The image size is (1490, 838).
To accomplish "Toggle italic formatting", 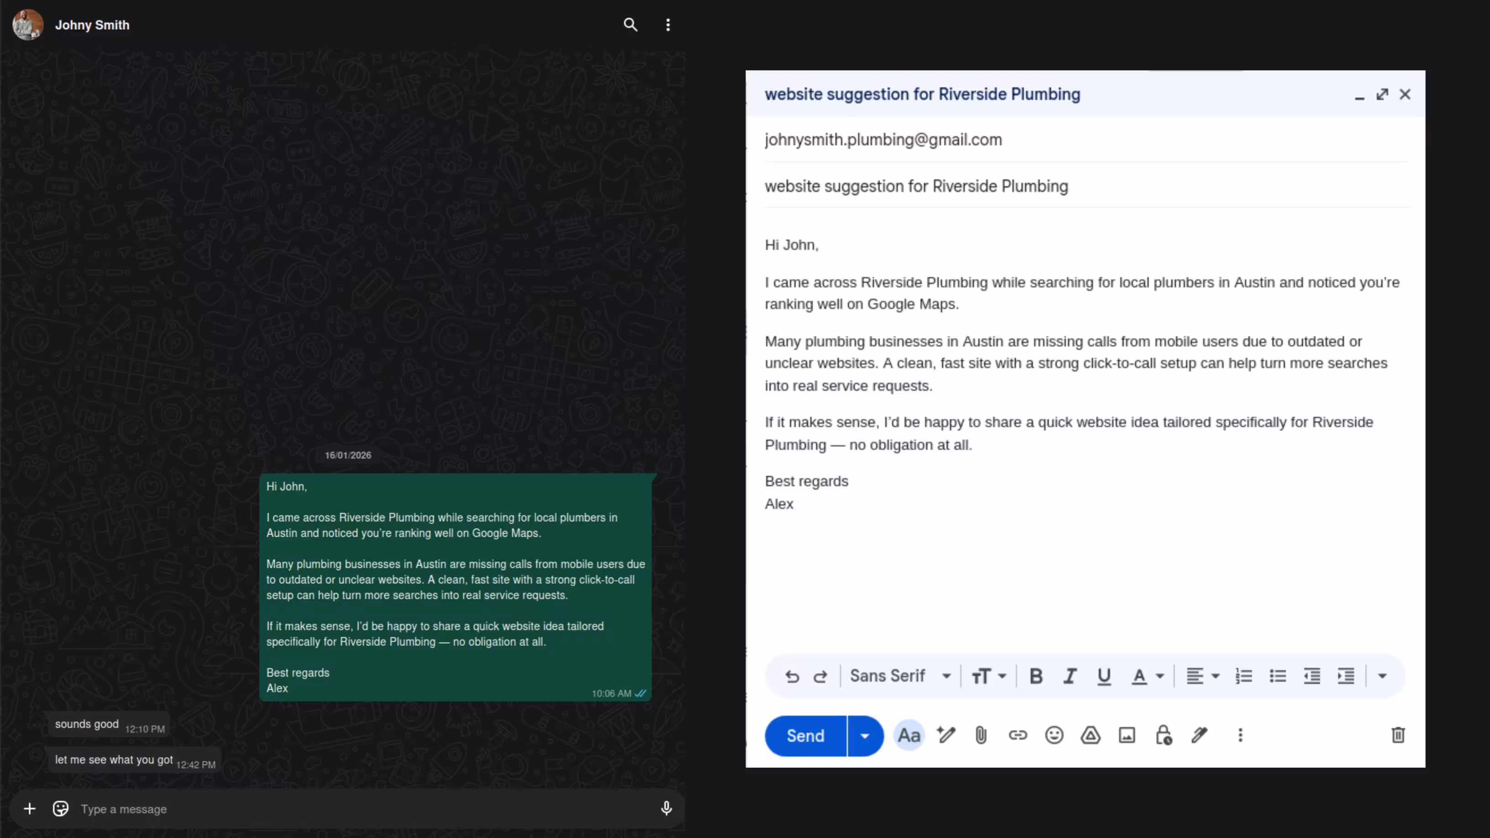I will [1070, 676].
